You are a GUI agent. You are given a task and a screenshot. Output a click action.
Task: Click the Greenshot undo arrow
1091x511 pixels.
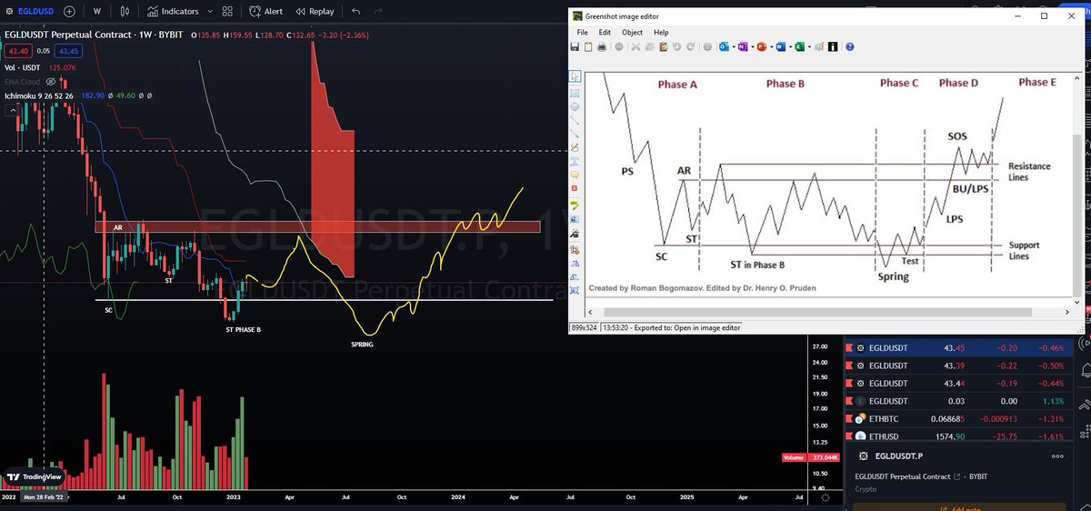click(676, 46)
